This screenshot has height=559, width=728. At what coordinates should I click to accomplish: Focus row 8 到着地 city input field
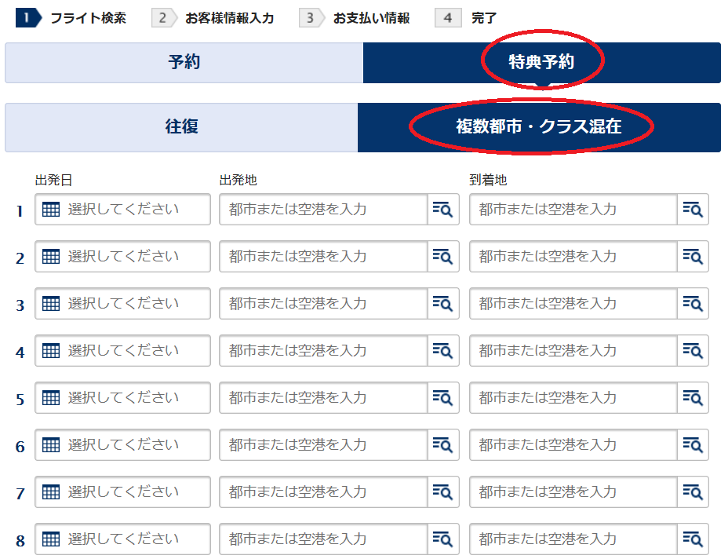[573, 539]
